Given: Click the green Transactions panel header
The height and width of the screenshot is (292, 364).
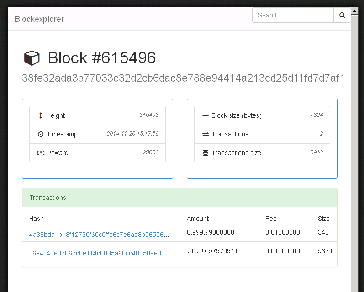Looking at the screenshot, I should (179, 198).
